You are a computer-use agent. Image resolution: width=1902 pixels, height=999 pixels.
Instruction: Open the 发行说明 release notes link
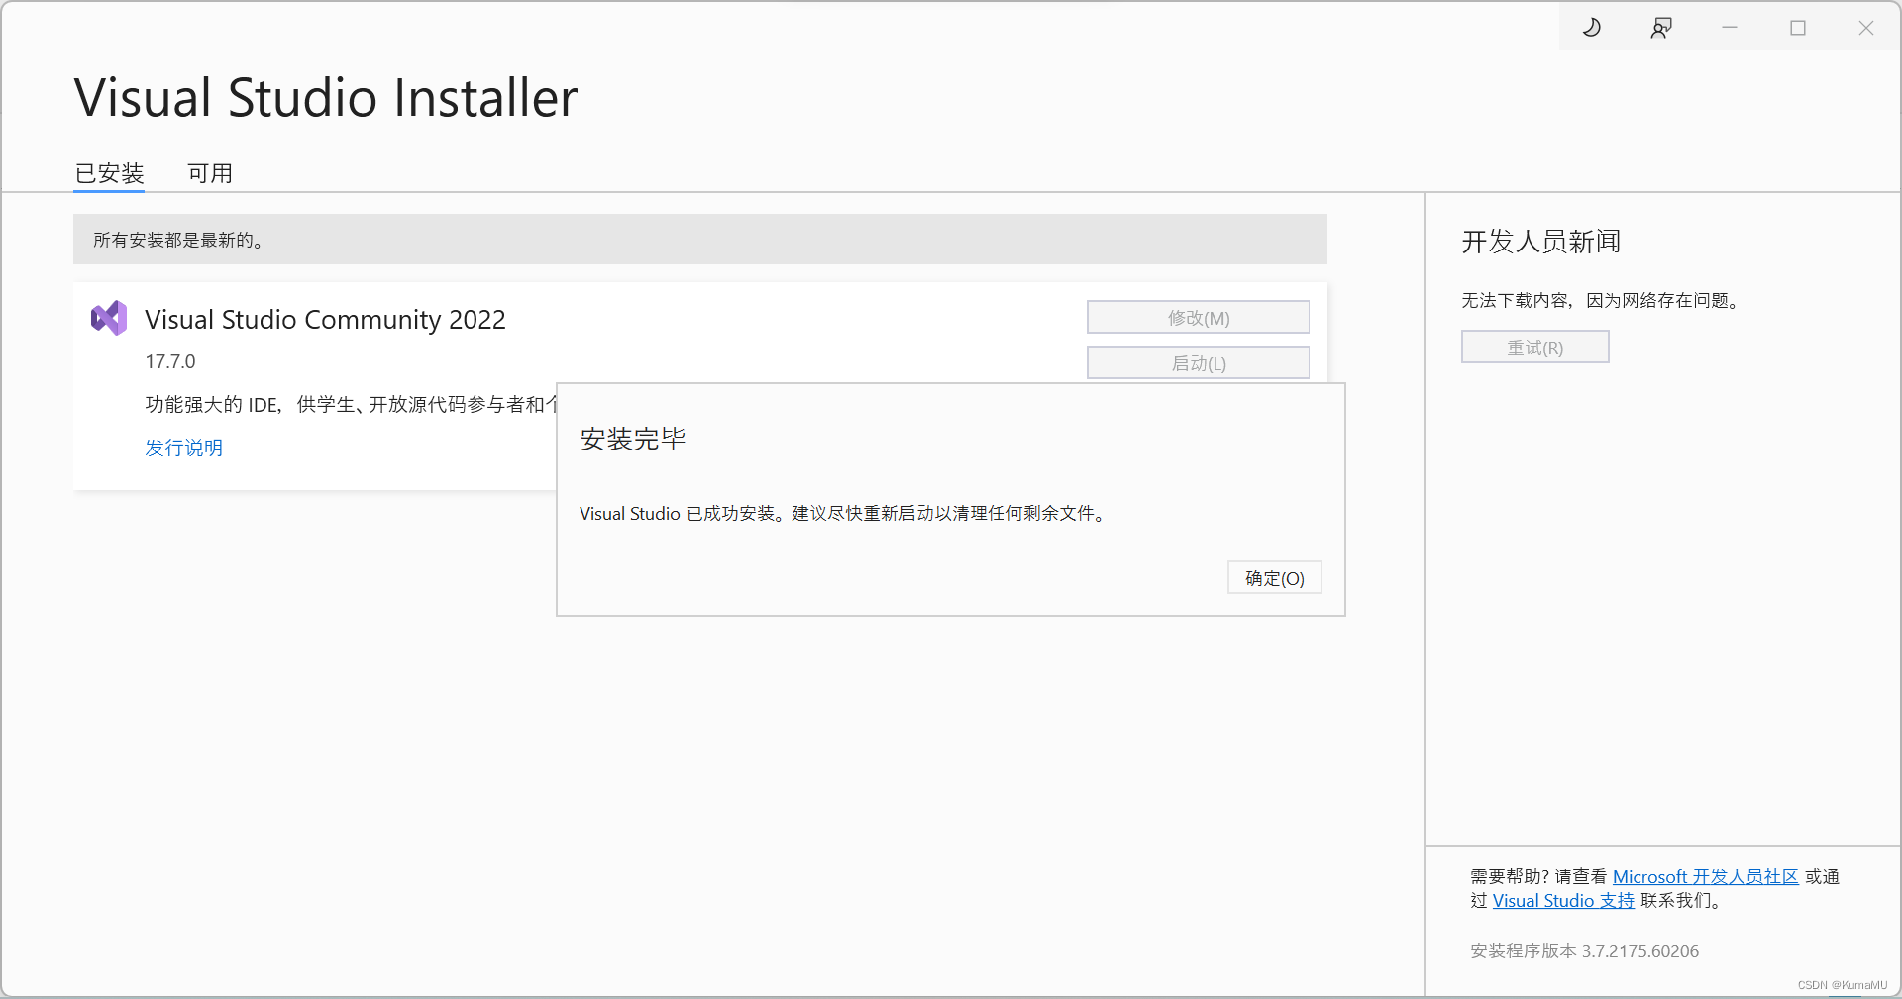[184, 448]
